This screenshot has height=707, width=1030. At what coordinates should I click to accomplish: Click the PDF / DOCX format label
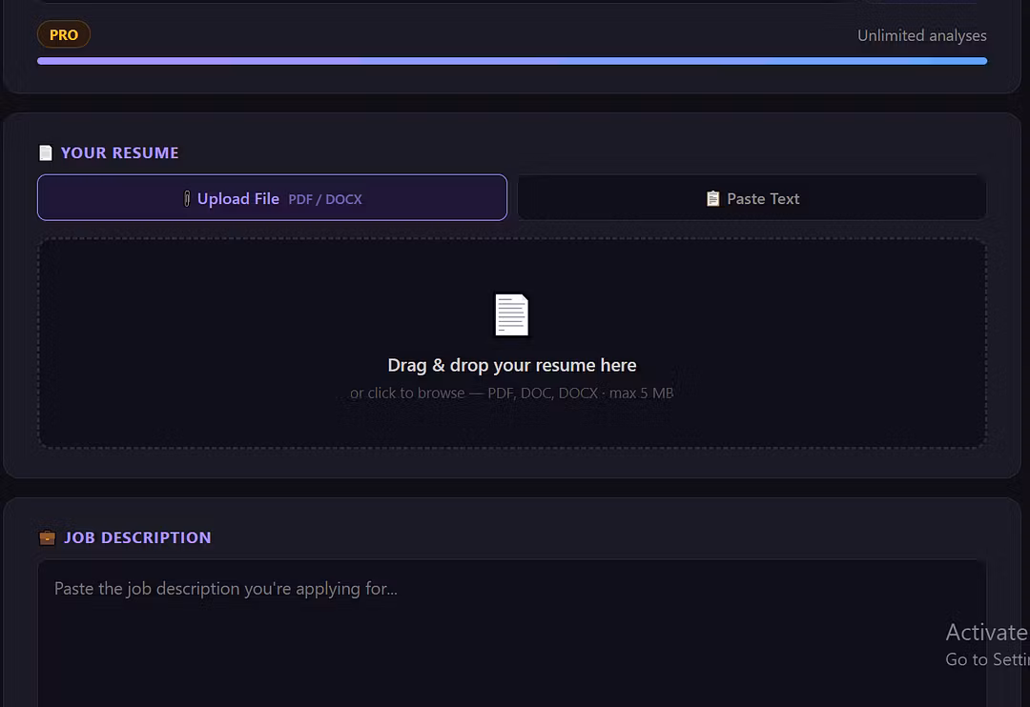(325, 199)
